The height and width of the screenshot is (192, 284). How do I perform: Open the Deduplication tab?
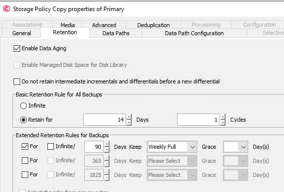[x=153, y=25]
